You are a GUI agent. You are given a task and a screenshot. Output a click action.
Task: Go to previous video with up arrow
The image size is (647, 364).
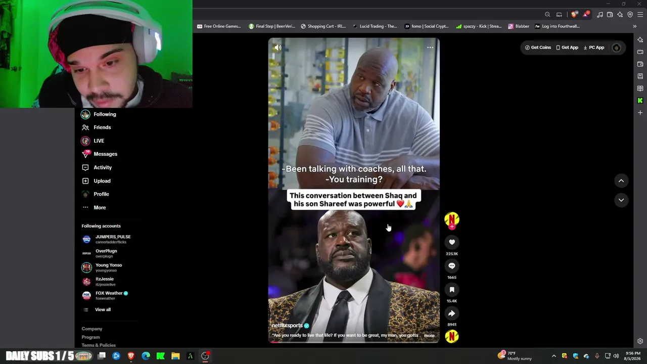[621, 181]
